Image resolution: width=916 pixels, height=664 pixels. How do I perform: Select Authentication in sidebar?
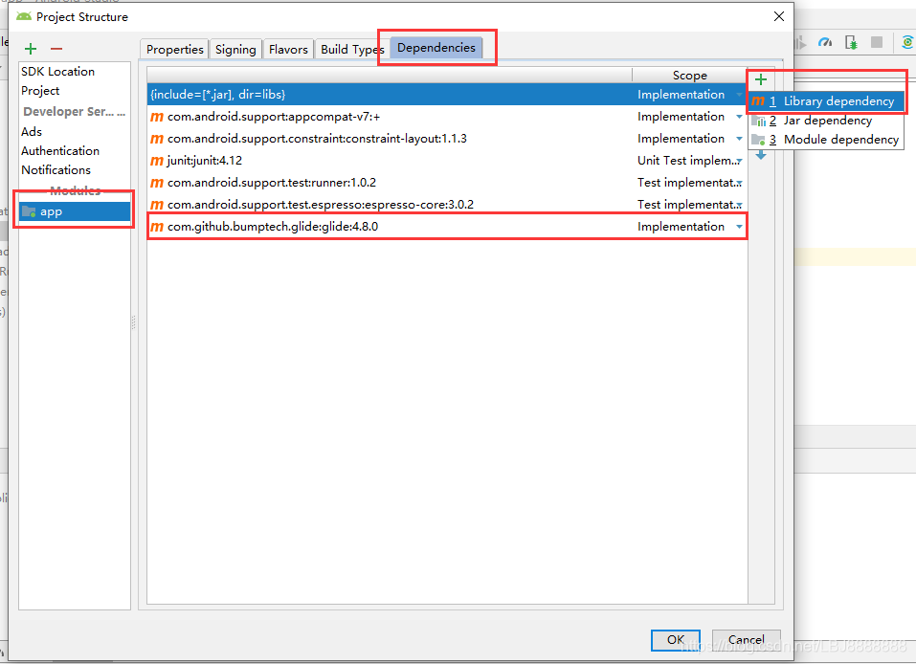click(x=60, y=151)
